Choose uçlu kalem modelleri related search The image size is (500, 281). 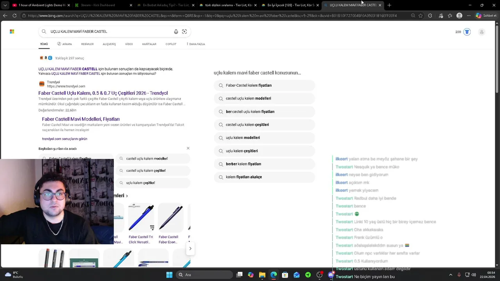click(264, 138)
